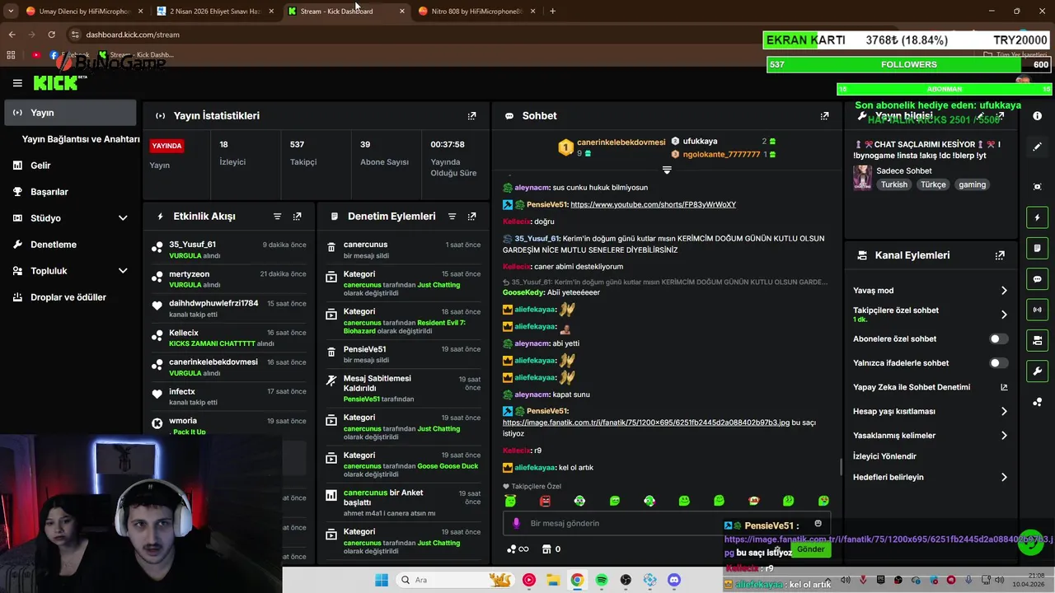Pop out the Yayın İstatistikleri panel
1055x593 pixels.
[x=471, y=116]
